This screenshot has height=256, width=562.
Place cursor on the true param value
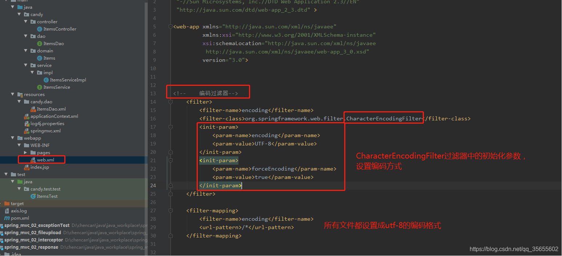tap(261, 177)
